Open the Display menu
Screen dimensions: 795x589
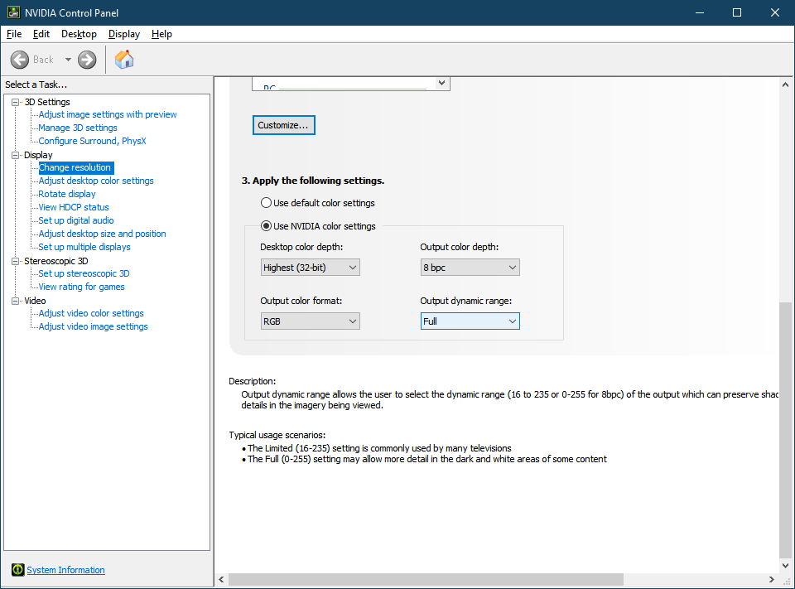pos(124,34)
